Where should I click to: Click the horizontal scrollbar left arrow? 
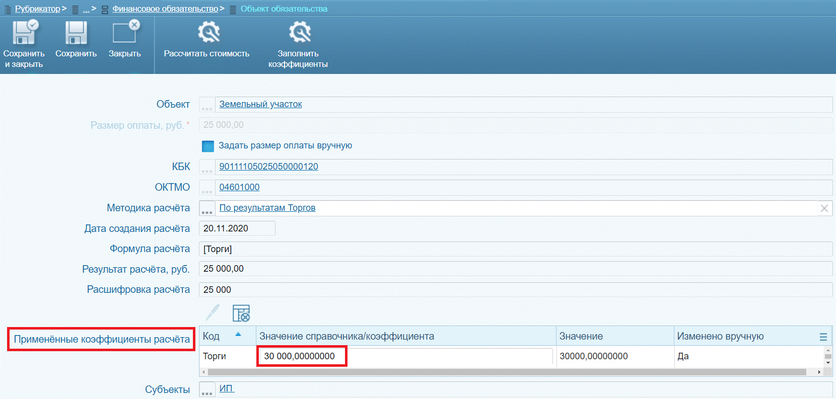(203, 372)
